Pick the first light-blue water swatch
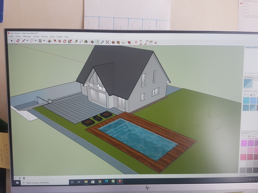Viewport: 258px width, 193px height. (246, 101)
